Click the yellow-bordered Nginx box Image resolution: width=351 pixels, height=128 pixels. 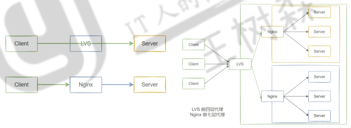[272, 32]
